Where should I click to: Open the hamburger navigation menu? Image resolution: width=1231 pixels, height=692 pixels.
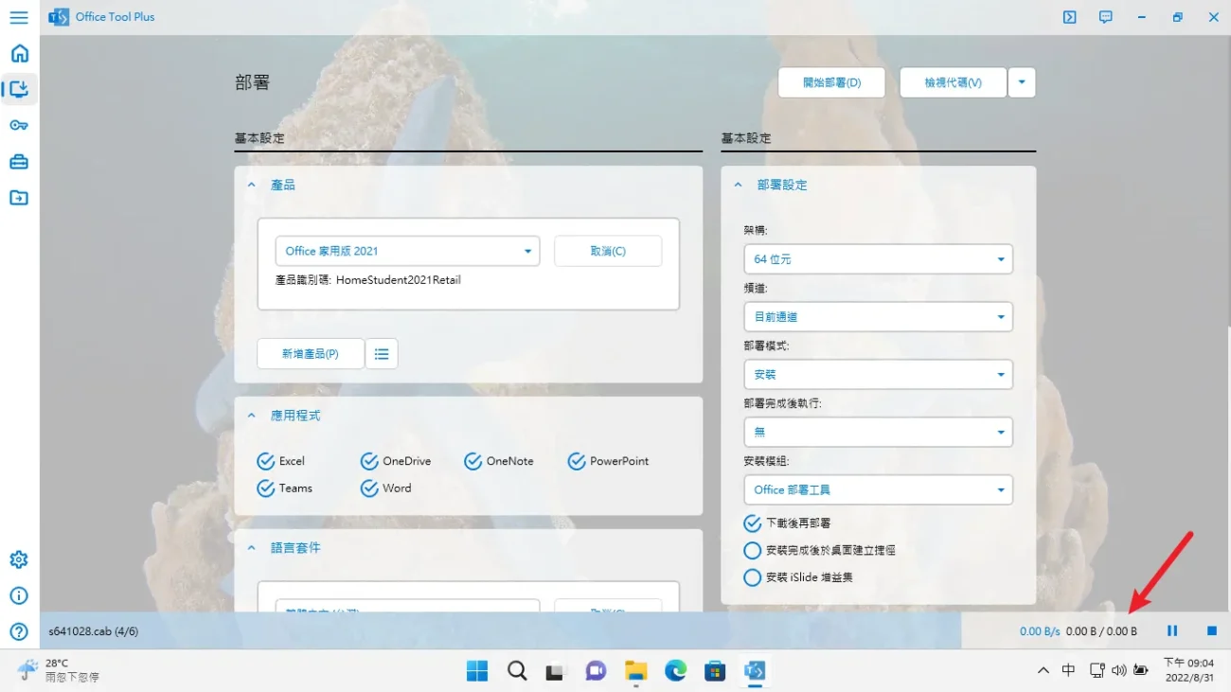(x=19, y=16)
